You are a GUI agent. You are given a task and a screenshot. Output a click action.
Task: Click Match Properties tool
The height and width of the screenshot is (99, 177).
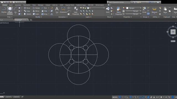click(x=119, y=11)
